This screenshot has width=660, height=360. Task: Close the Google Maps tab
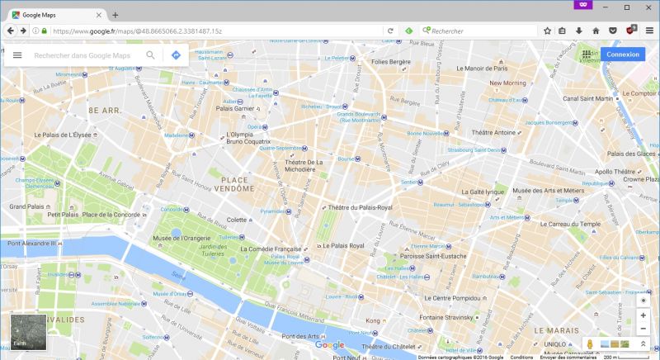tap(98, 15)
